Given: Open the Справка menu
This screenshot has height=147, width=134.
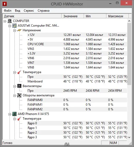Looking at the screenshot, I should [x=44, y=11].
